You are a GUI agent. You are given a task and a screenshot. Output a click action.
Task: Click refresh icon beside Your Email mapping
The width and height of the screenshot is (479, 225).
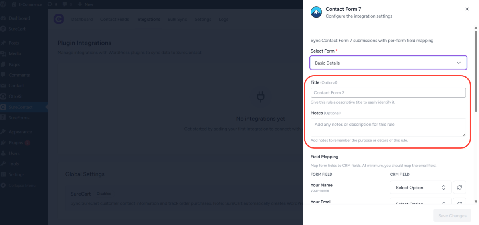click(459, 202)
